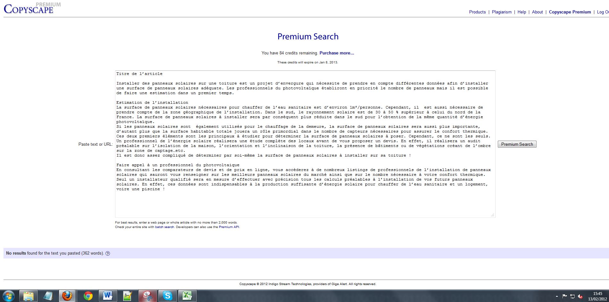Open the Snipping Tool taskbar icon
The image size is (609, 302).
[x=147, y=296]
